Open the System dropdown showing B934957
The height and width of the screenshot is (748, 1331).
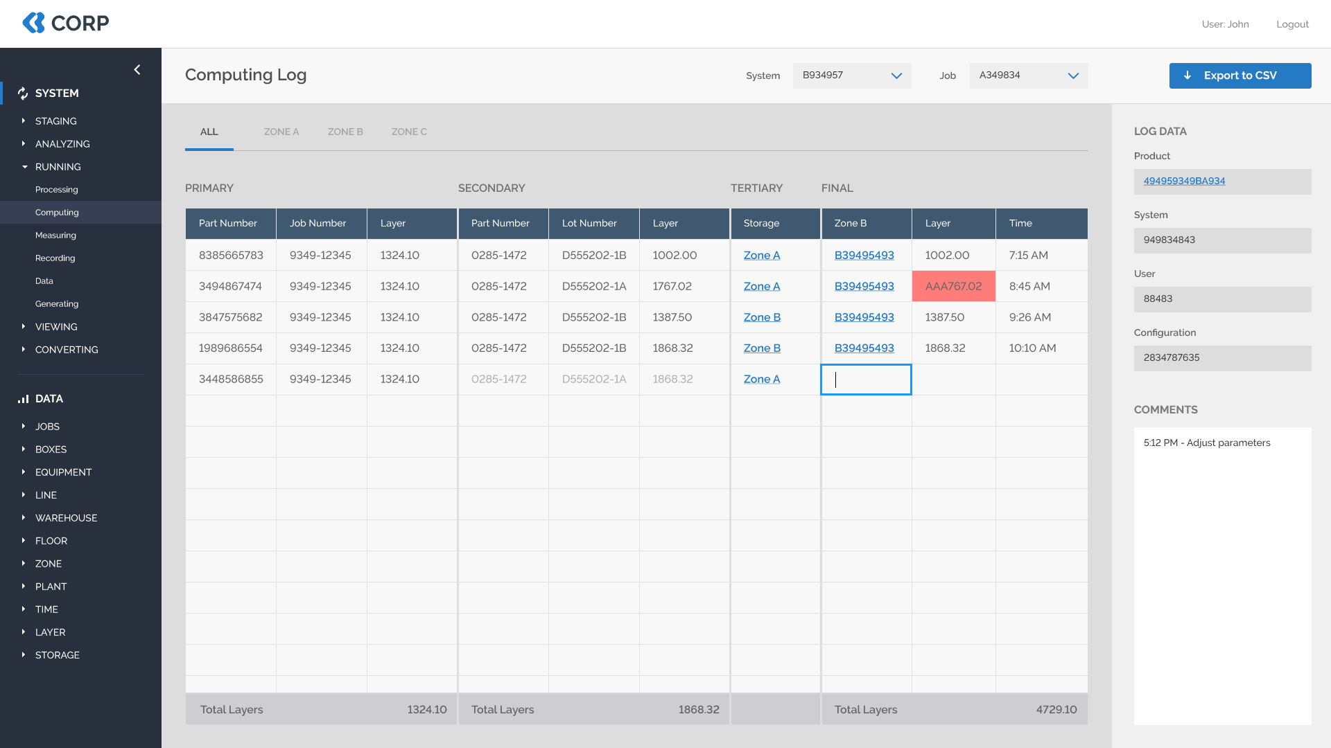[852, 75]
